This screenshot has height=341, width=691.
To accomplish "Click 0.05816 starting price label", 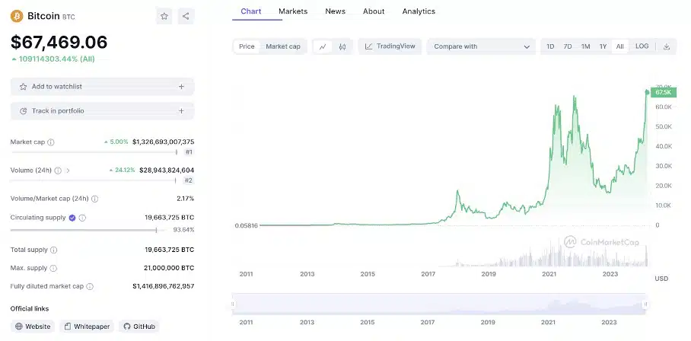I will tap(247, 225).
